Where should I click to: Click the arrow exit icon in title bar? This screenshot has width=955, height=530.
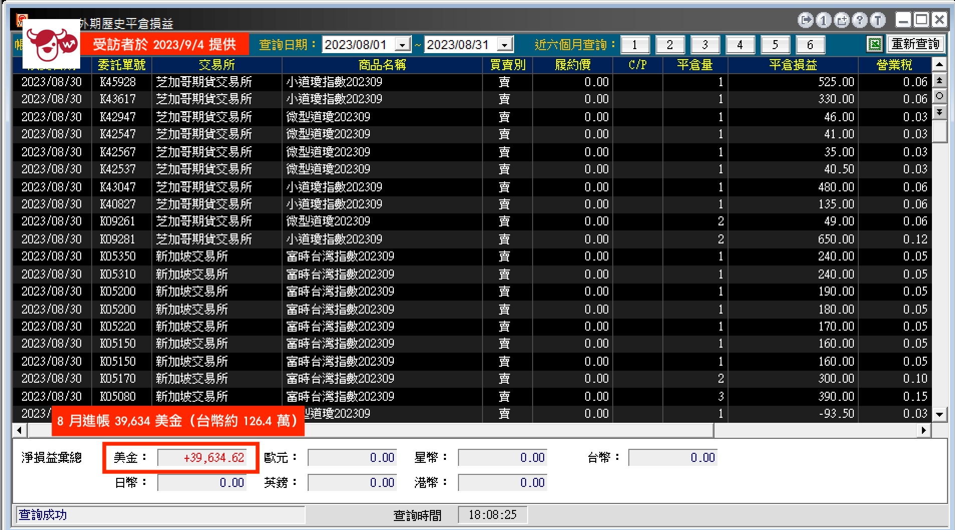pos(806,20)
